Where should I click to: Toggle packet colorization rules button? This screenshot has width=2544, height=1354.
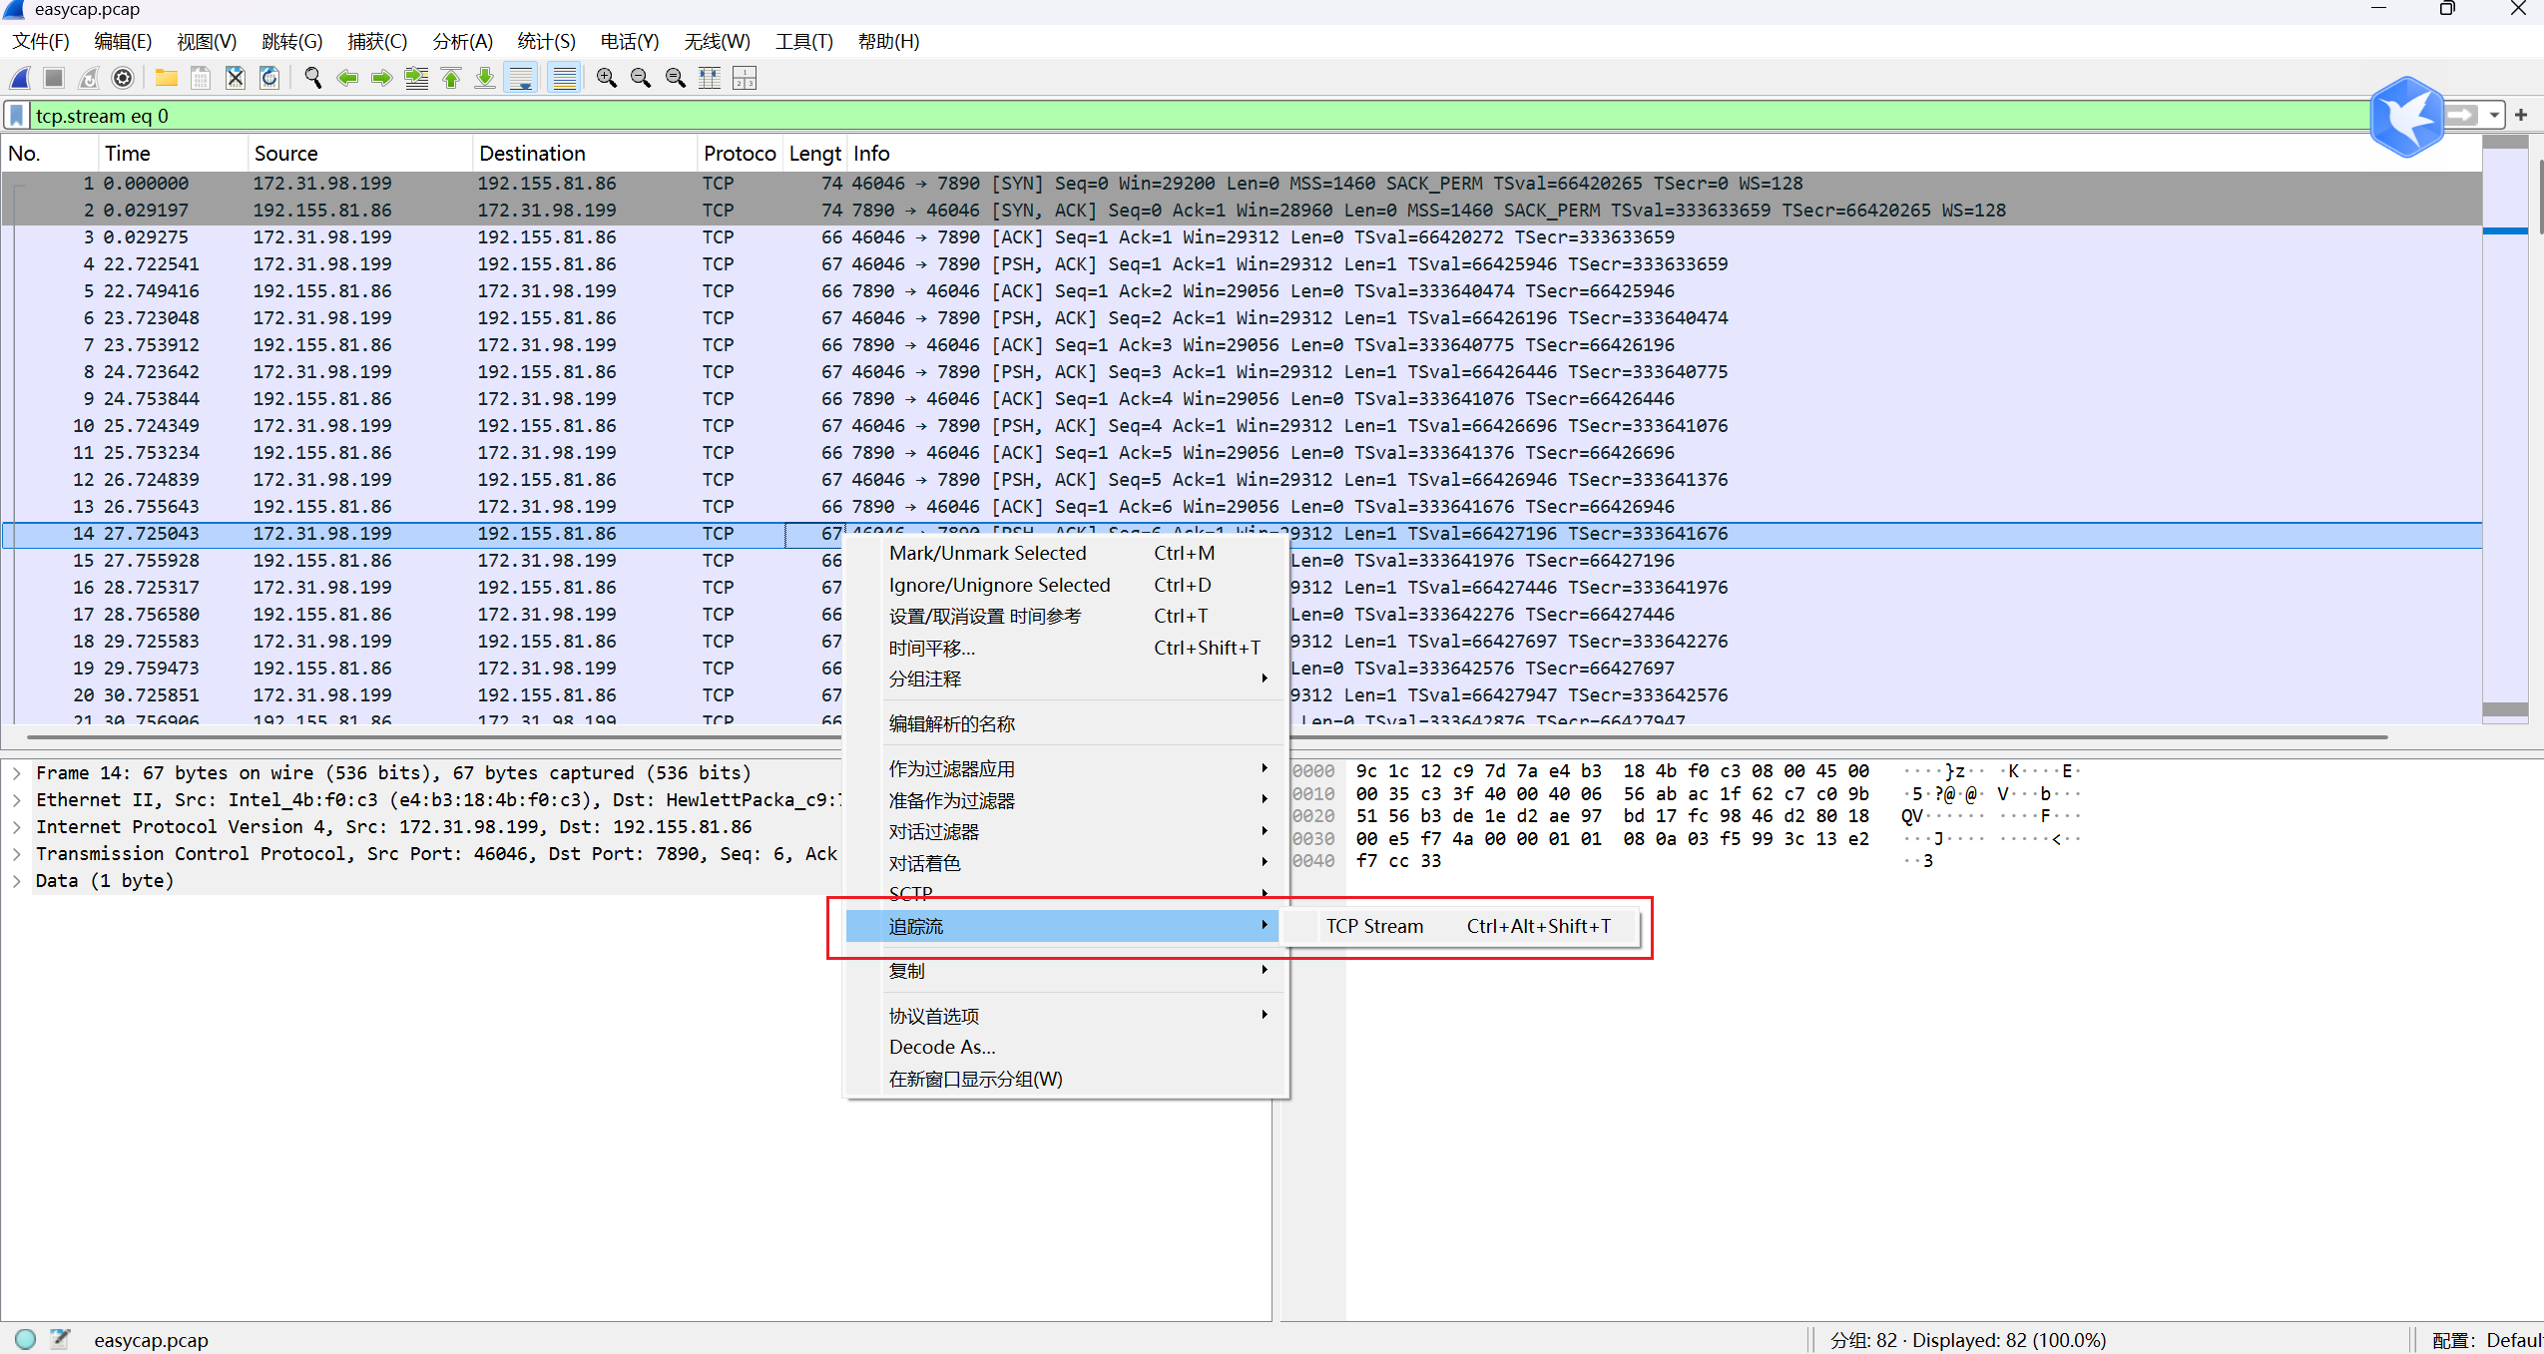click(x=564, y=78)
